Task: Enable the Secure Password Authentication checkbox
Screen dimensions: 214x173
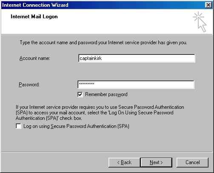Action: tap(19, 126)
